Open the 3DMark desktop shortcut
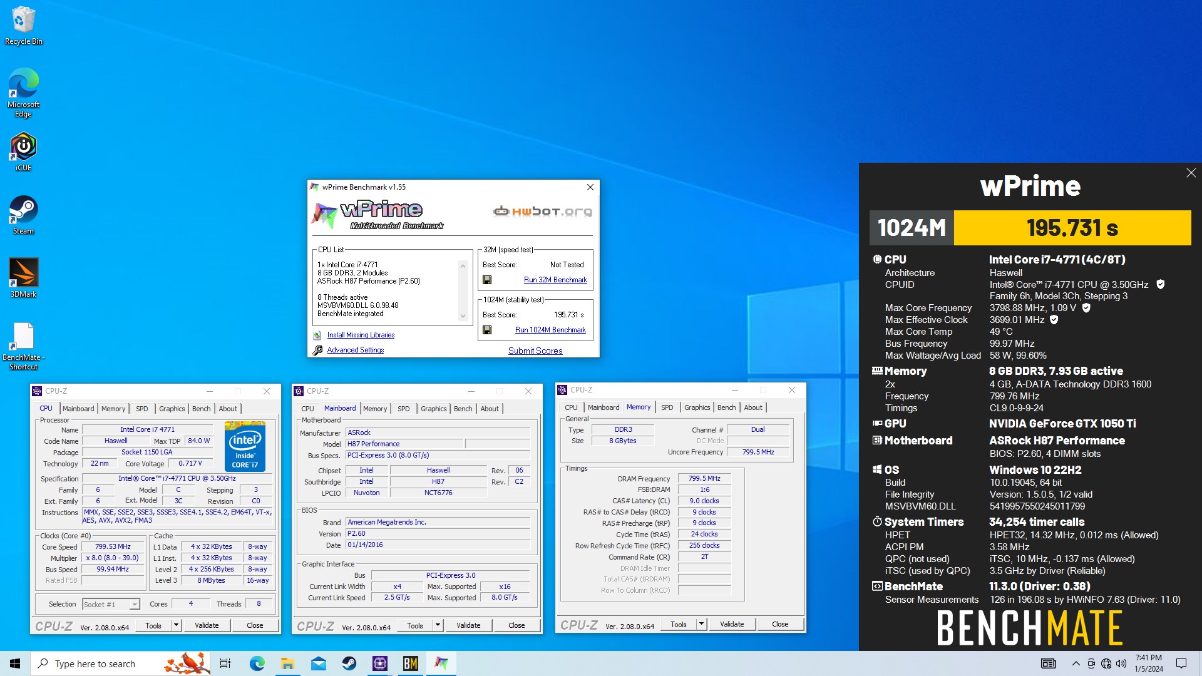The image size is (1202, 676). pos(24,278)
